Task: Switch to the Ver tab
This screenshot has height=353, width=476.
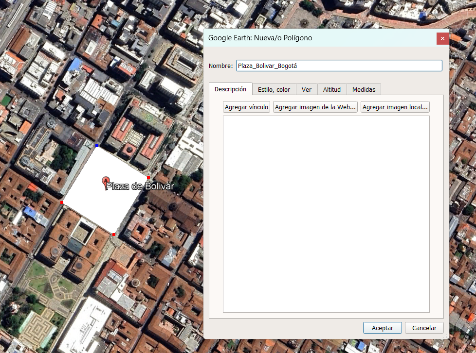Action: 307,90
